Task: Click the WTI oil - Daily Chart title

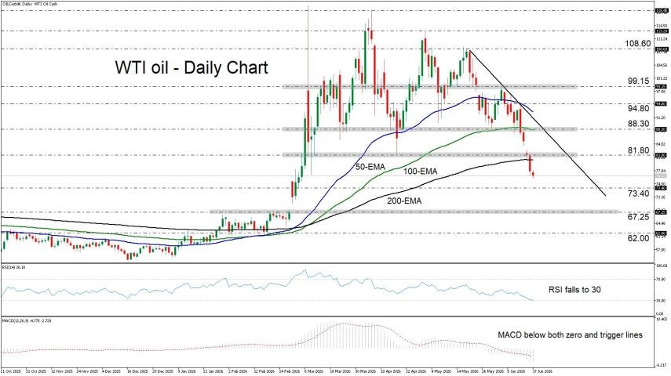Action: click(x=191, y=67)
